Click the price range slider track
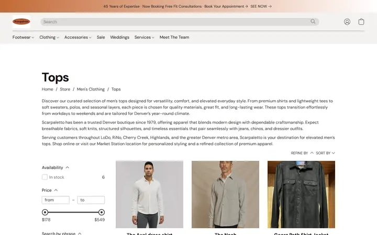Screen dimensions: 377x235 coord(73,212)
